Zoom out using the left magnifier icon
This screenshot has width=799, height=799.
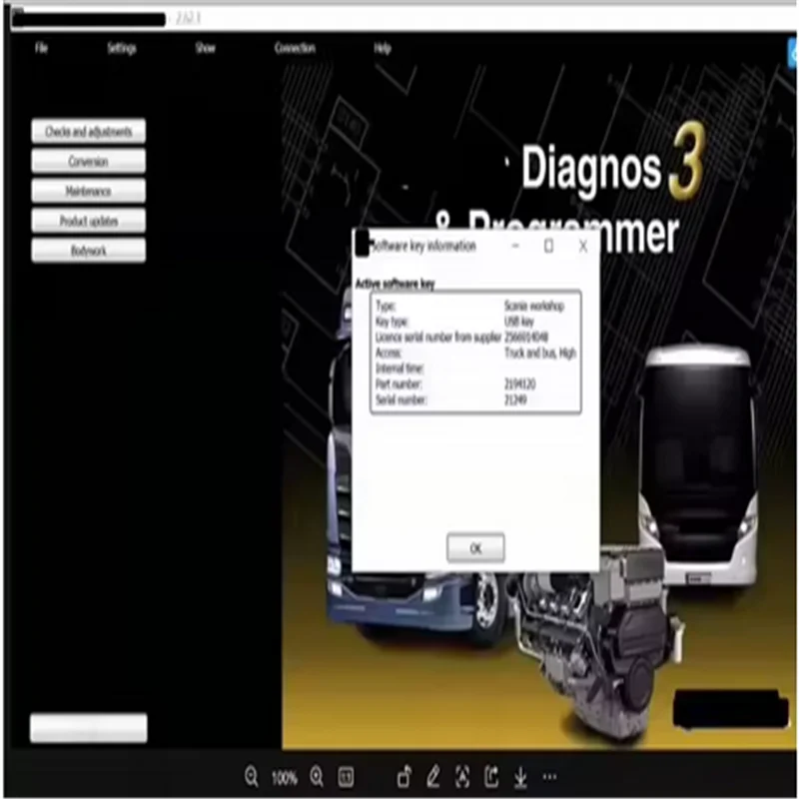click(252, 777)
